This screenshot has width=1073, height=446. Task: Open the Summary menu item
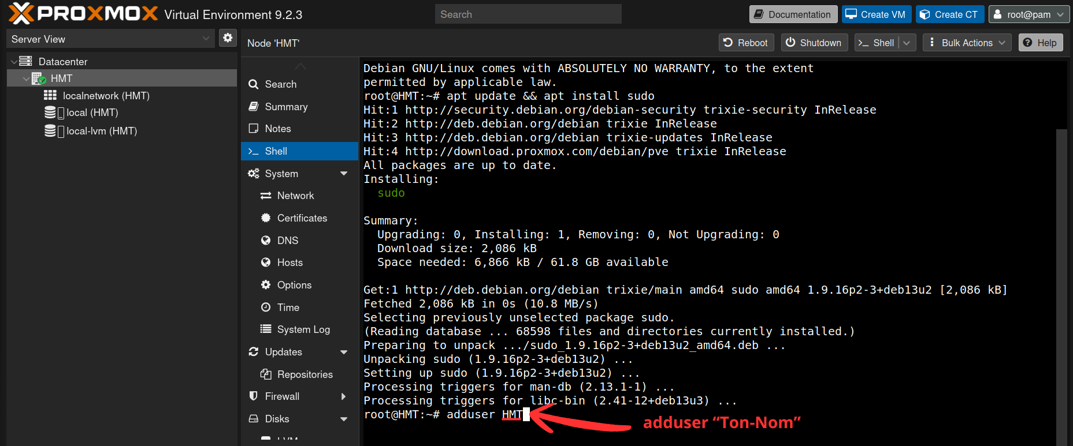(299, 107)
